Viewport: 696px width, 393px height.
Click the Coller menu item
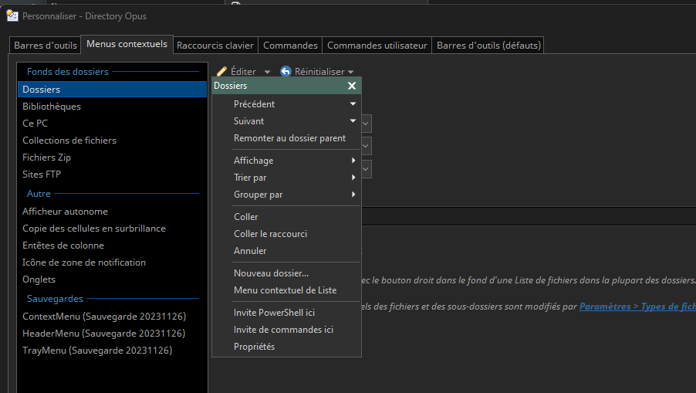pyautogui.click(x=287, y=217)
